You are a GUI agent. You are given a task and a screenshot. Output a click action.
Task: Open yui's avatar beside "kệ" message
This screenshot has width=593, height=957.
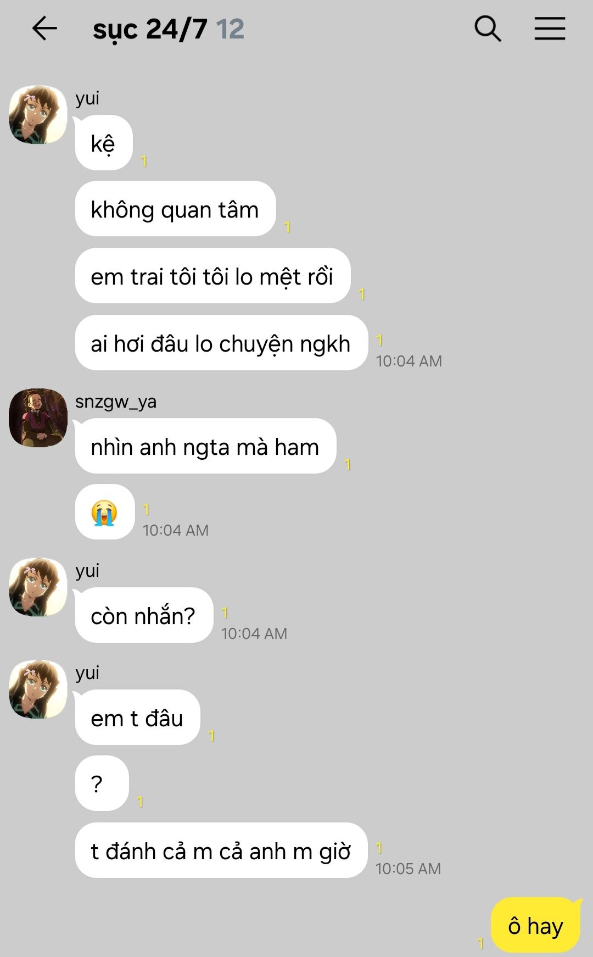coord(38,114)
